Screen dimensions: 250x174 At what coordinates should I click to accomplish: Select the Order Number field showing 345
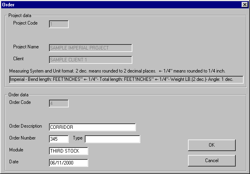[58, 139]
